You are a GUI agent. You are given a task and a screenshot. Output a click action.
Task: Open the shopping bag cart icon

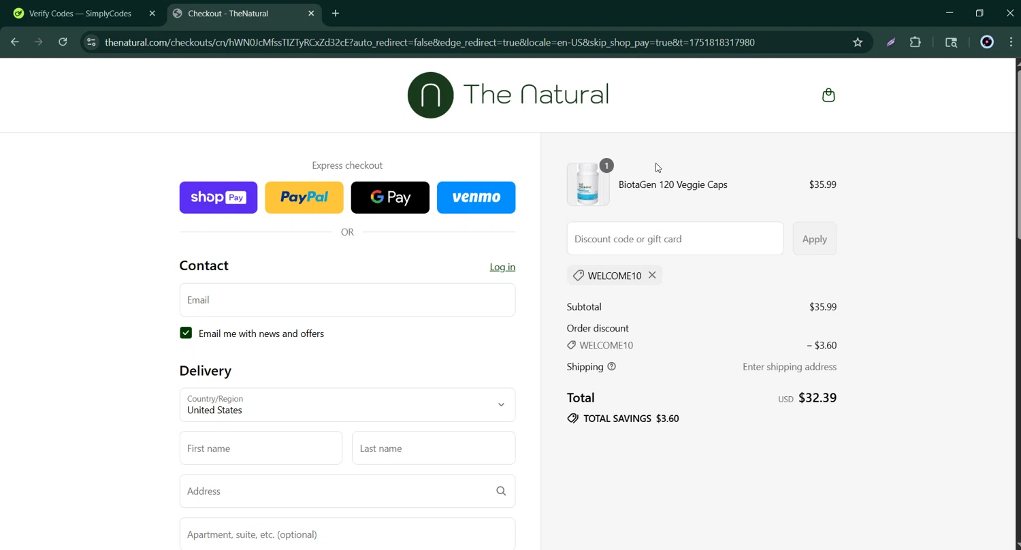(828, 95)
